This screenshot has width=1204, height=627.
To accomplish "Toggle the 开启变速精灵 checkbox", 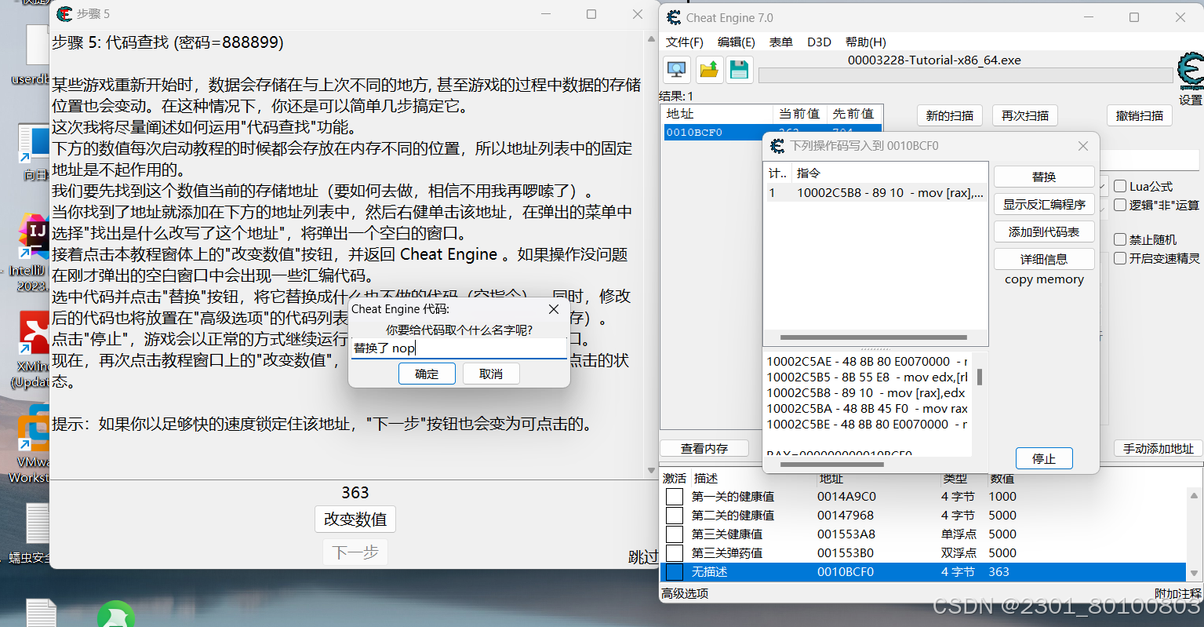I will [x=1120, y=258].
